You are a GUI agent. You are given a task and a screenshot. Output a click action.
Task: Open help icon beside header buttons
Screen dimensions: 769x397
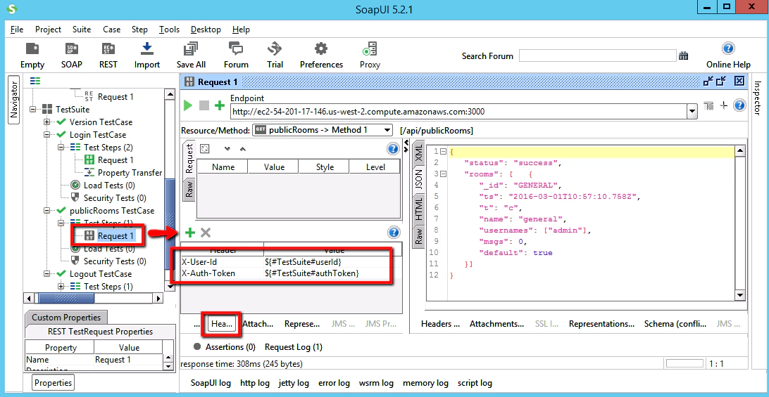coord(392,232)
